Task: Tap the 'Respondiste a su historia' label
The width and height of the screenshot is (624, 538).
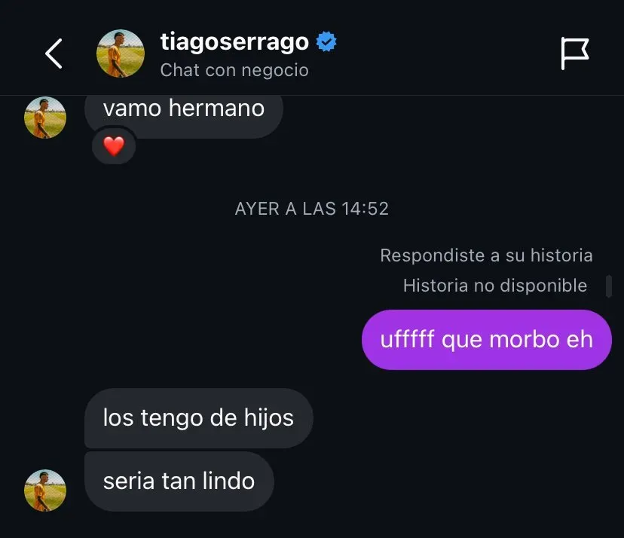Action: (x=486, y=255)
